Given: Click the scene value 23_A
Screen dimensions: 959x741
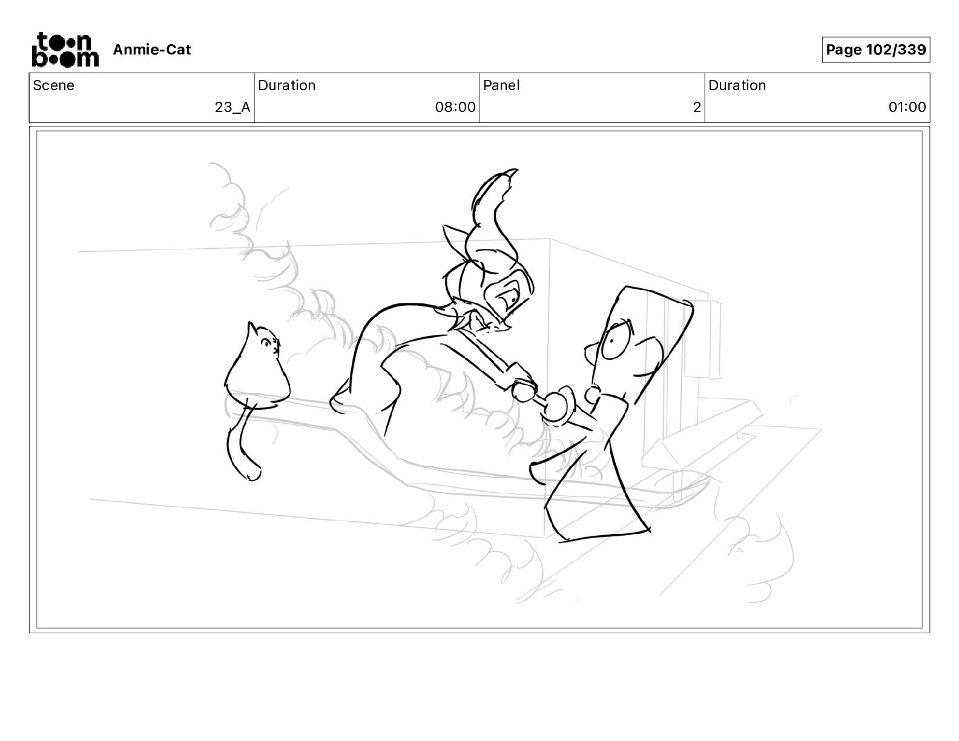Looking at the screenshot, I should click(232, 107).
